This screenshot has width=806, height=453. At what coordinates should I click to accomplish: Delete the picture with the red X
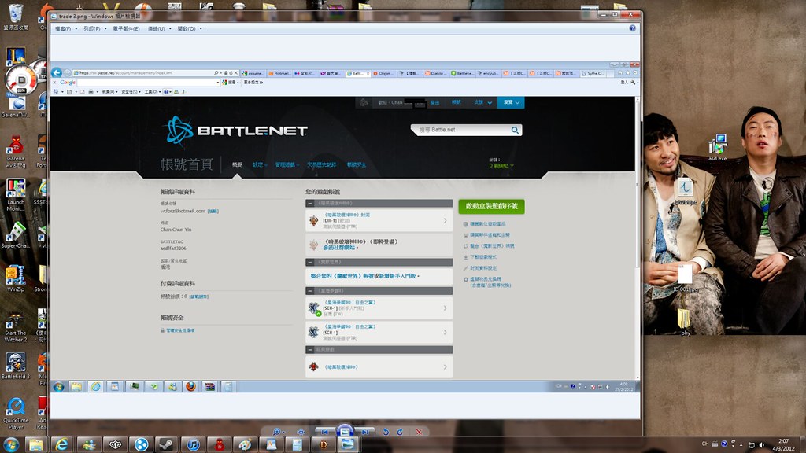point(419,432)
